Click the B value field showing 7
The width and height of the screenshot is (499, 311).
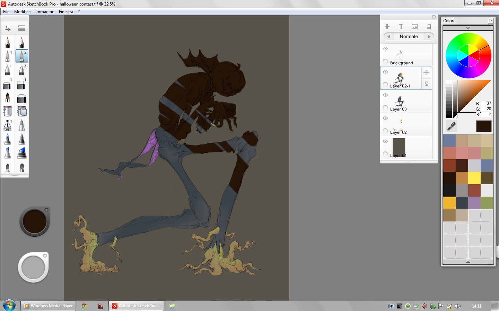click(x=487, y=114)
